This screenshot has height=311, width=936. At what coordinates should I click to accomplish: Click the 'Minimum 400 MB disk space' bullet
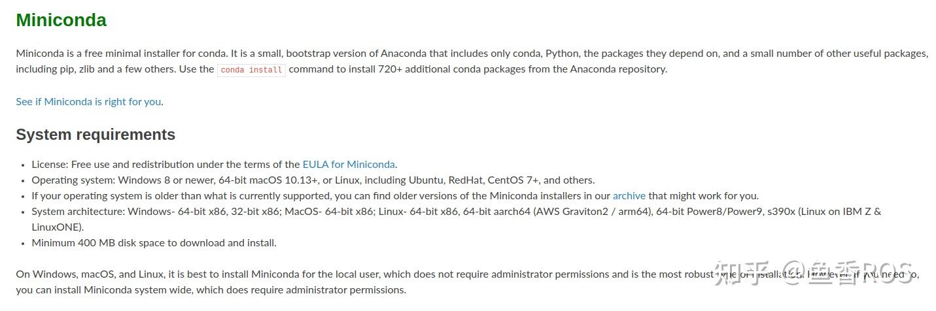tap(154, 243)
